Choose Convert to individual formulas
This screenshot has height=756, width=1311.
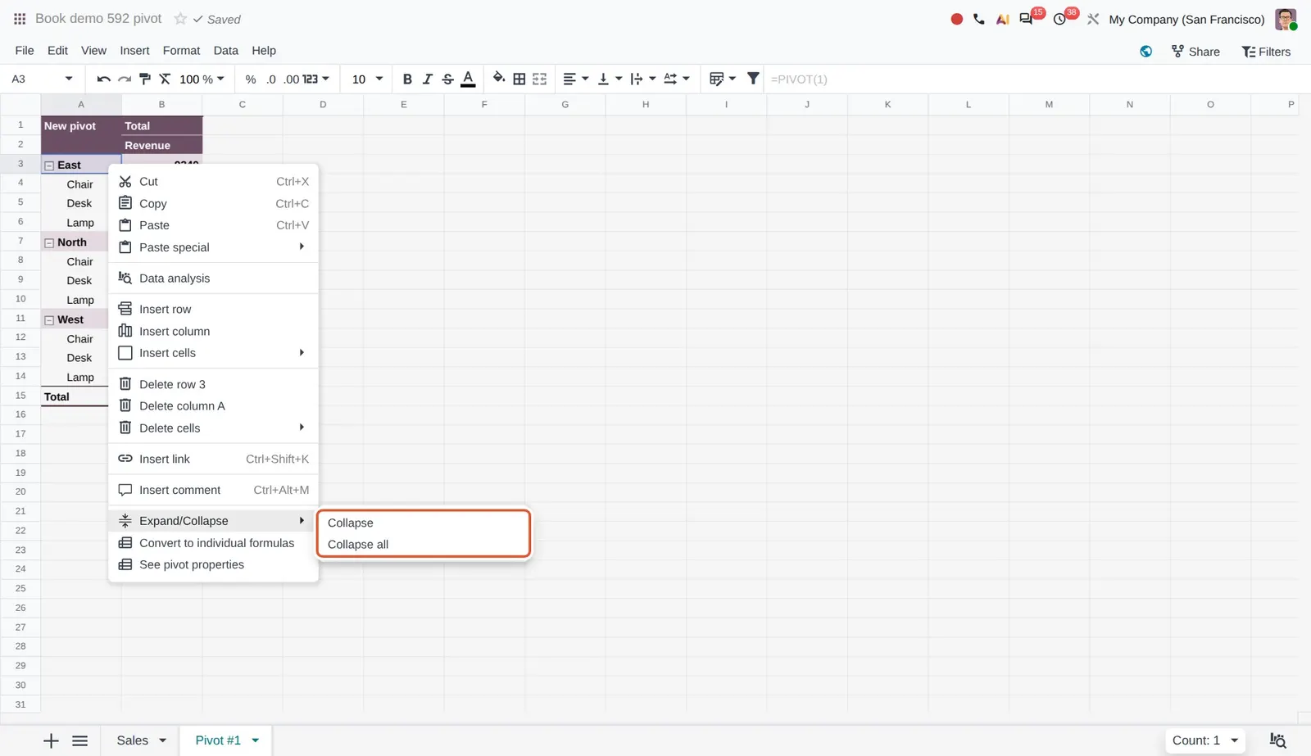point(213,543)
